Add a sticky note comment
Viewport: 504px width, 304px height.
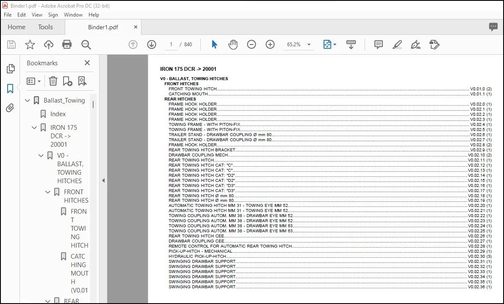click(x=378, y=45)
